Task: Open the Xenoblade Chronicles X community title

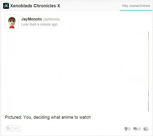Action: pos(35,6)
